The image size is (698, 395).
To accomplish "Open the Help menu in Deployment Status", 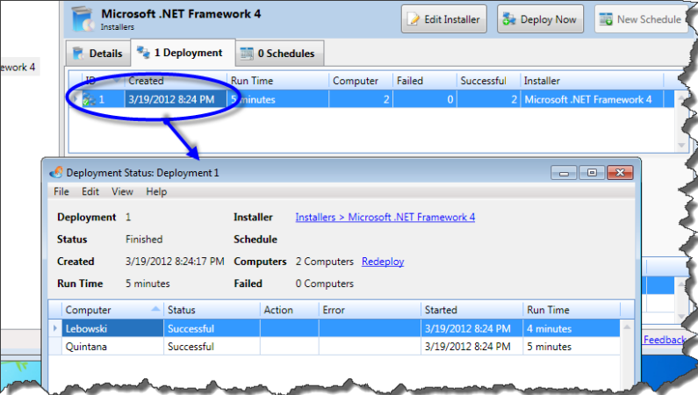I will (x=156, y=191).
